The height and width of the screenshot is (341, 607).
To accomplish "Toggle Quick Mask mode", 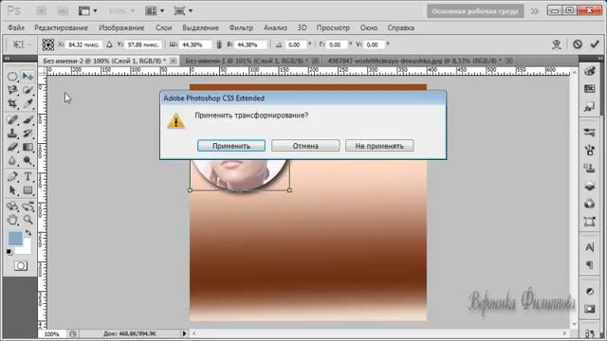I will point(21,266).
